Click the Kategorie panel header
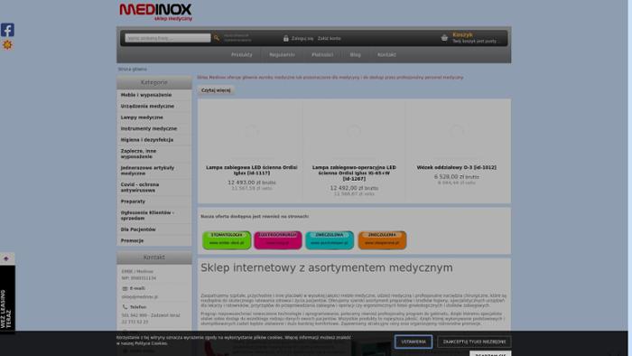 click(154, 82)
